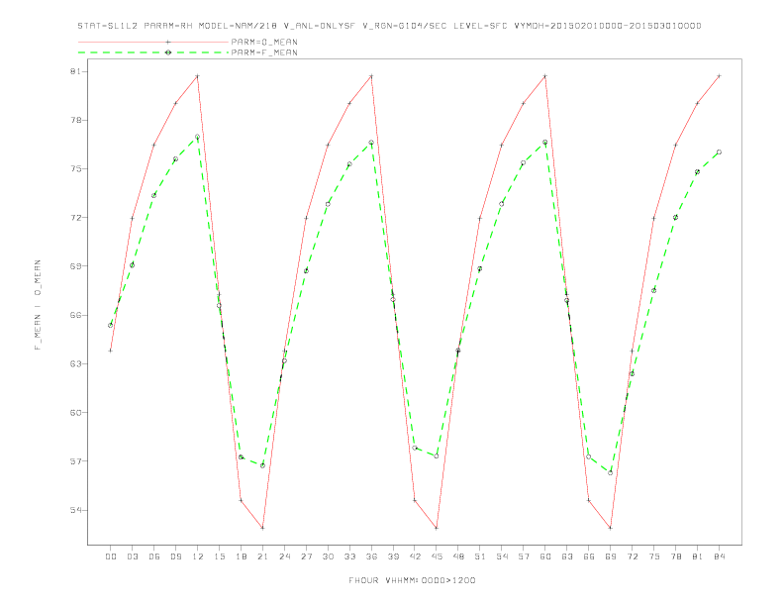This screenshot has width=784, height=606.
Task: Select the PARM=O_MEAN legend label
Action: [x=264, y=42]
